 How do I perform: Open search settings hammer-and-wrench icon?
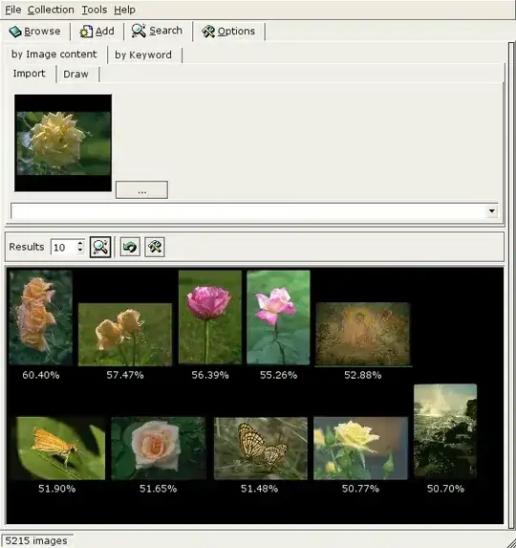[x=155, y=247]
